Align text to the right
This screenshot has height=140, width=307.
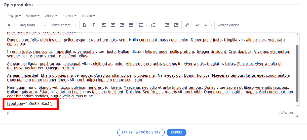122,25
